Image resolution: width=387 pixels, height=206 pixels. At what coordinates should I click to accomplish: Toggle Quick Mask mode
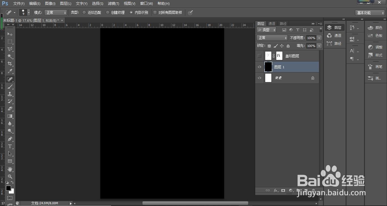click(10, 198)
